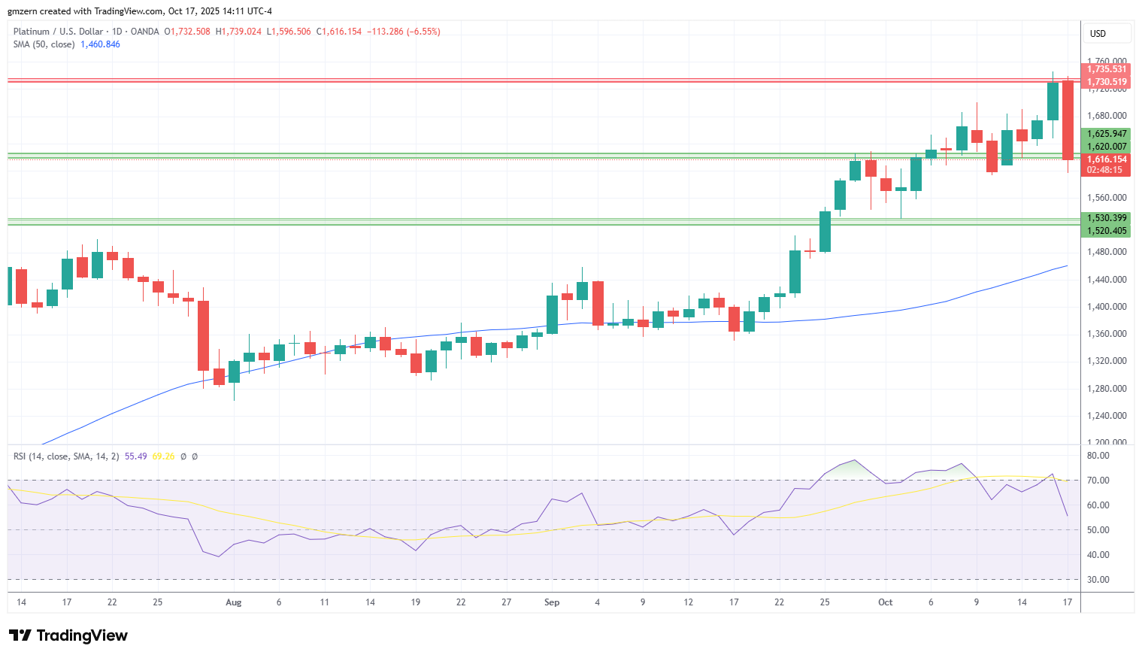Click the 1,280.000 price axis tick
The width and height of the screenshot is (1142, 658).
coord(1107,389)
